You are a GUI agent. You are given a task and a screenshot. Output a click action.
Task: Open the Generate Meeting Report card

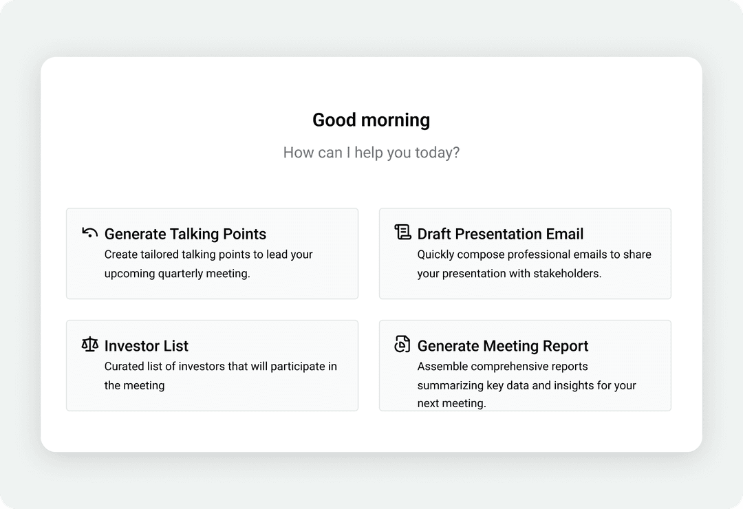pos(525,365)
